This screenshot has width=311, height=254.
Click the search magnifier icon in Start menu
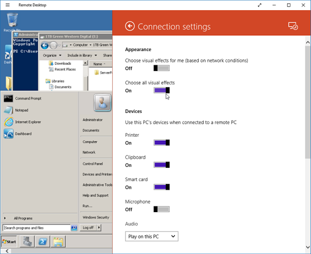click(74, 227)
